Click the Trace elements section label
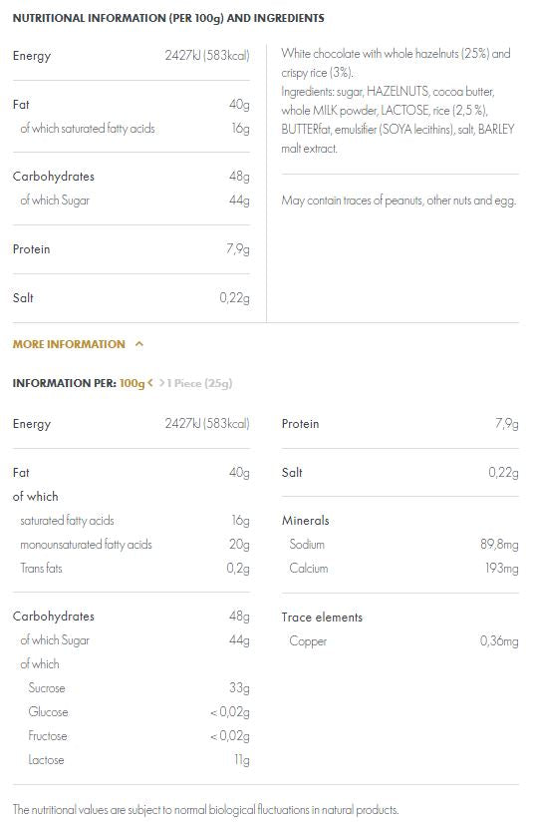 click(322, 618)
